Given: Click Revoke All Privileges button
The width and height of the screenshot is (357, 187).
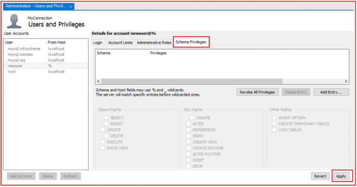Looking at the screenshot, I should [x=257, y=92].
